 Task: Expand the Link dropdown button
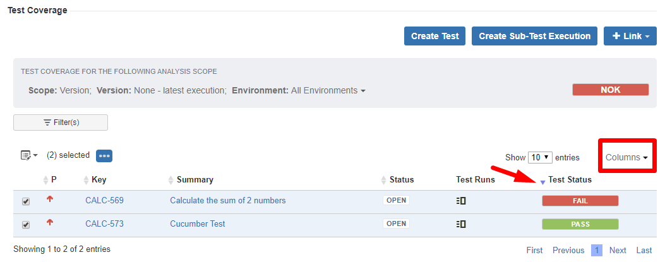point(630,36)
